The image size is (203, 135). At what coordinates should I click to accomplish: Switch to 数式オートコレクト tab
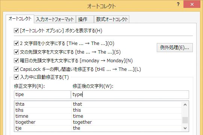coord(112,19)
